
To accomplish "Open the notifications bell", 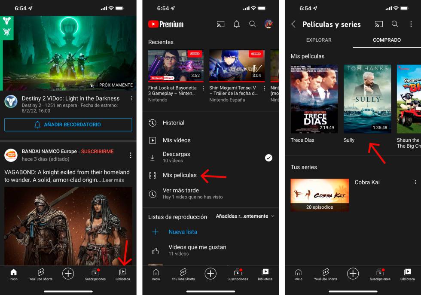I will [x=237, y=24].
